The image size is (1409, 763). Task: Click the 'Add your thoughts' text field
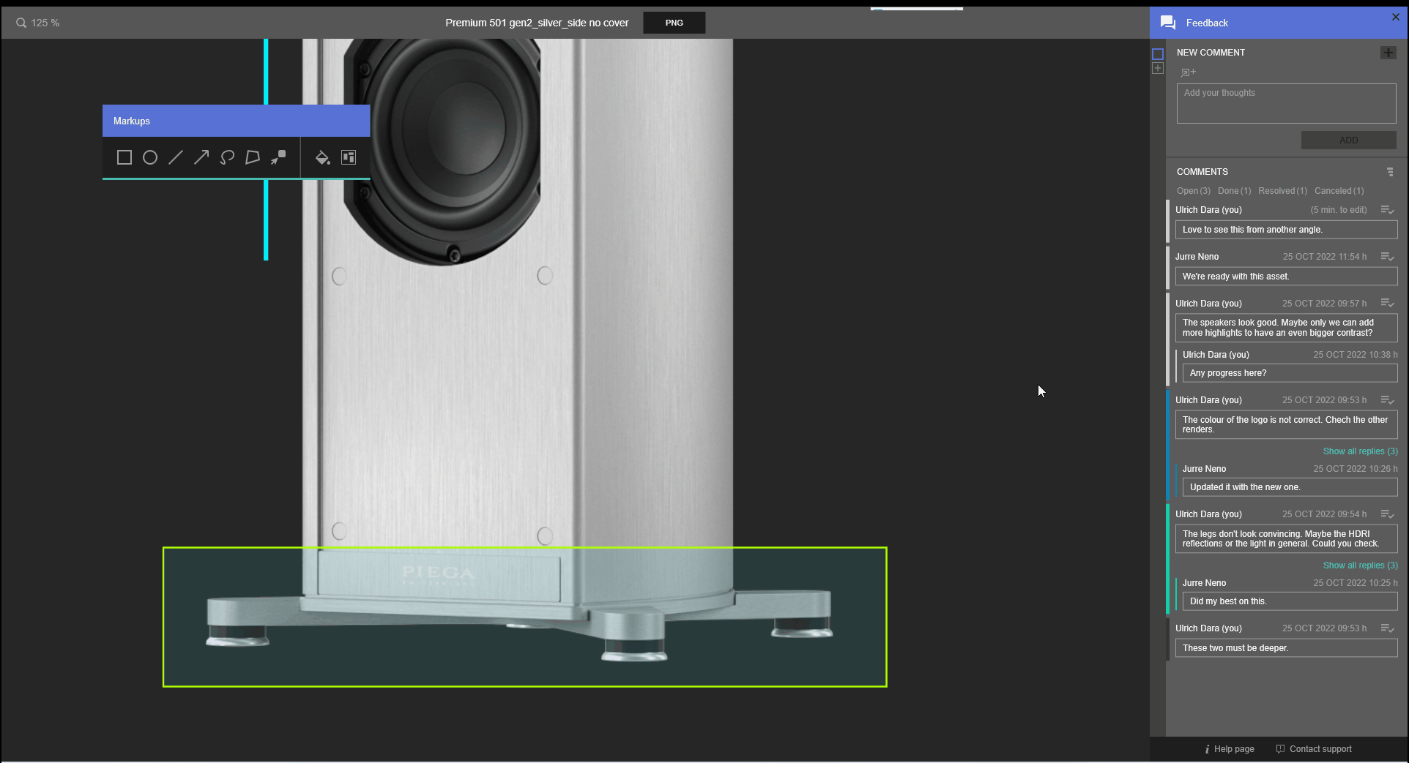[x=1286, y=103]
